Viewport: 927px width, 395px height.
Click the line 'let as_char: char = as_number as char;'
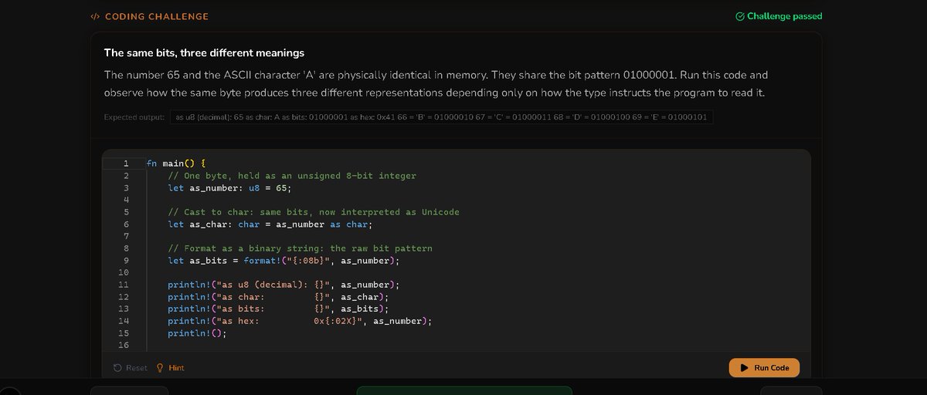pyautogui.click(x=270, y=225)
